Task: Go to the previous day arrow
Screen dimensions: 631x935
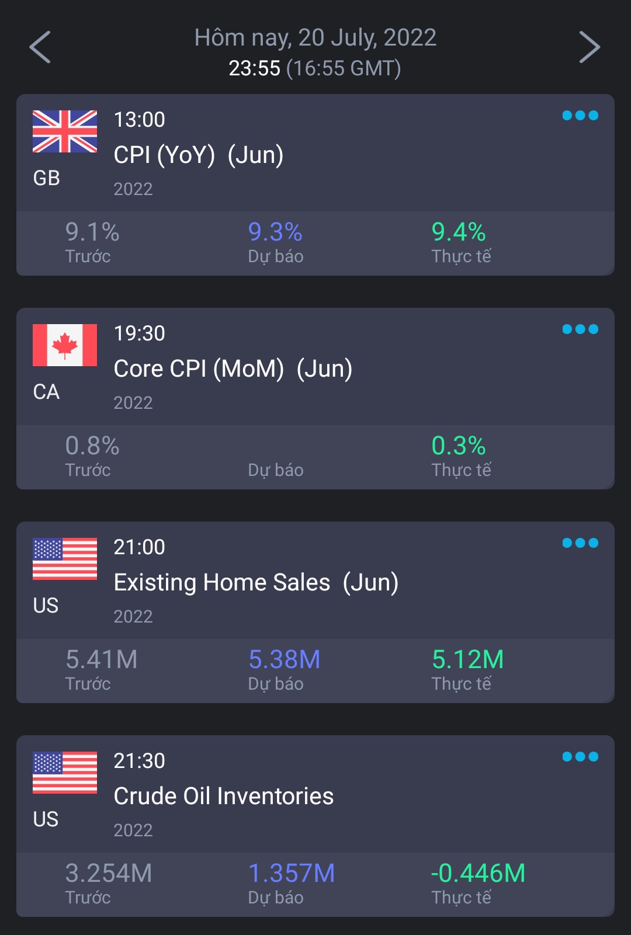Action: pyautogui.click(x=40, y=47)
